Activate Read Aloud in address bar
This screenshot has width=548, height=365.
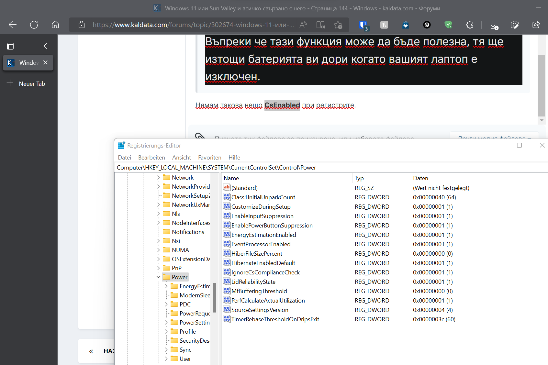pyautogui.click(x=303, y=25)
